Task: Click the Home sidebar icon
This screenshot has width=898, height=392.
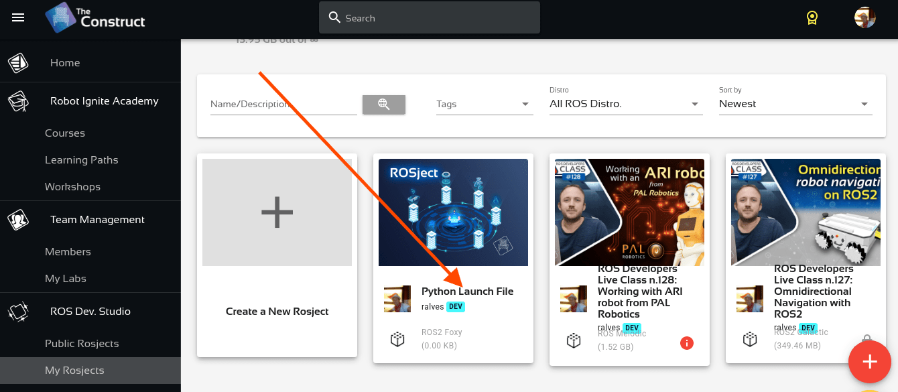Action: [18, 63]
